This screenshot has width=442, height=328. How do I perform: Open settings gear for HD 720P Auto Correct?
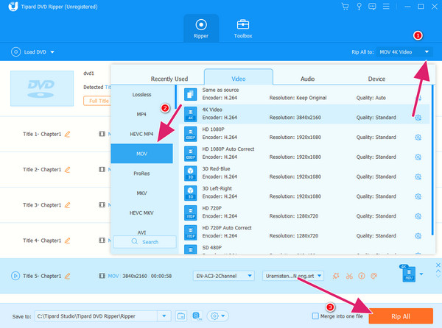[x=418, y=236]
